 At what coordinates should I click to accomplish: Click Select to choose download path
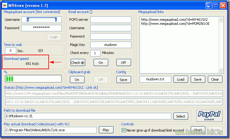coord(181,116)
